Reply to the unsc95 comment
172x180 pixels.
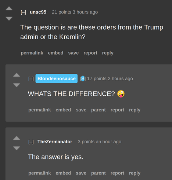pos(108,53)
